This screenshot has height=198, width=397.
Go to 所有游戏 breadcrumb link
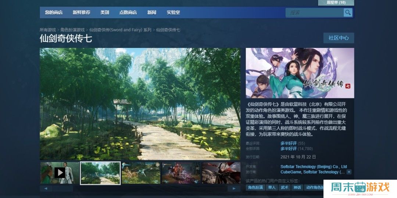(x=47, y=30)
